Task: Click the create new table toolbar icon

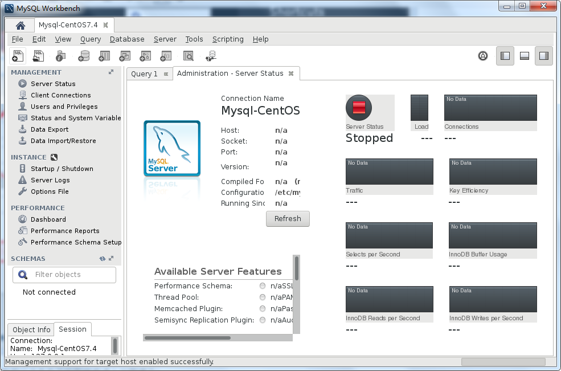Action: [104, 56]
